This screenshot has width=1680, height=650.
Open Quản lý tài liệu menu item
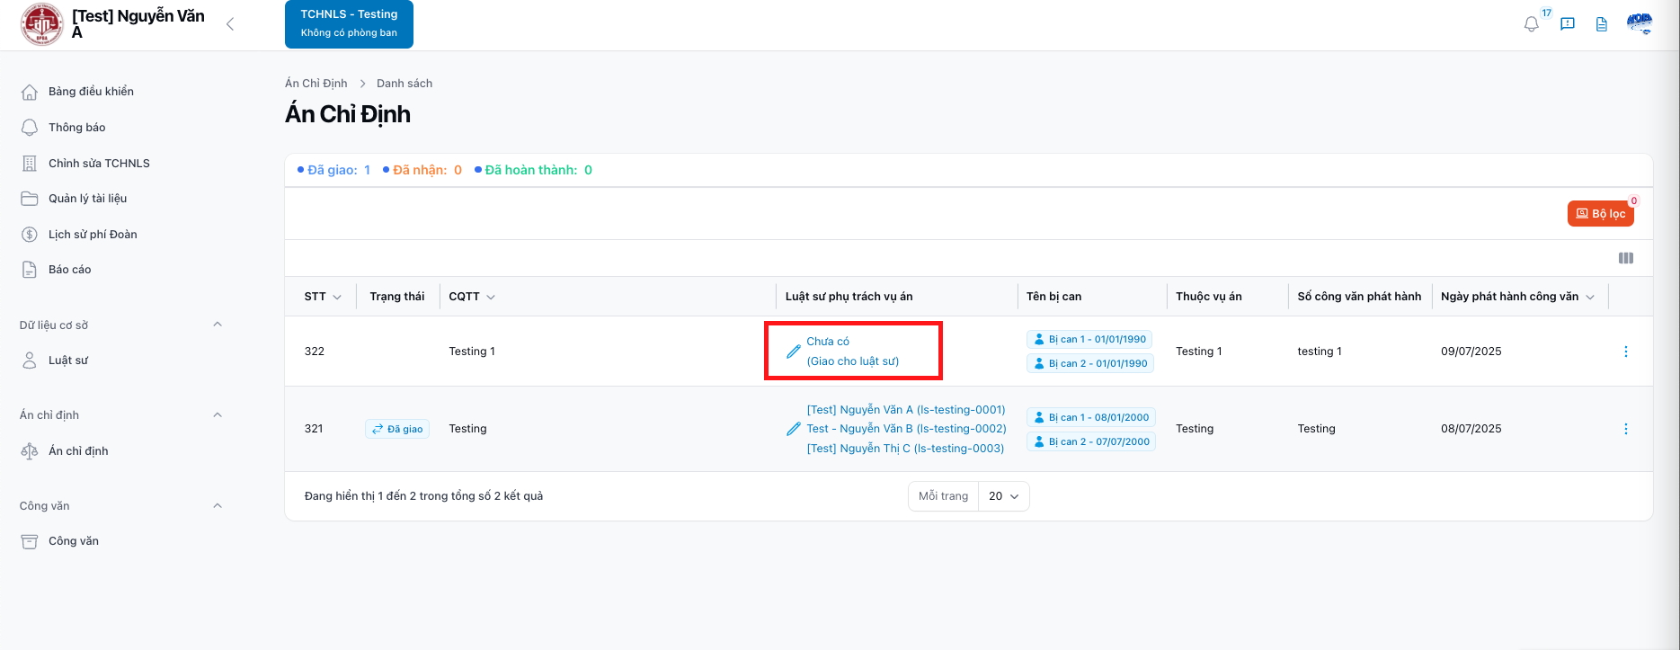point(87,199)
